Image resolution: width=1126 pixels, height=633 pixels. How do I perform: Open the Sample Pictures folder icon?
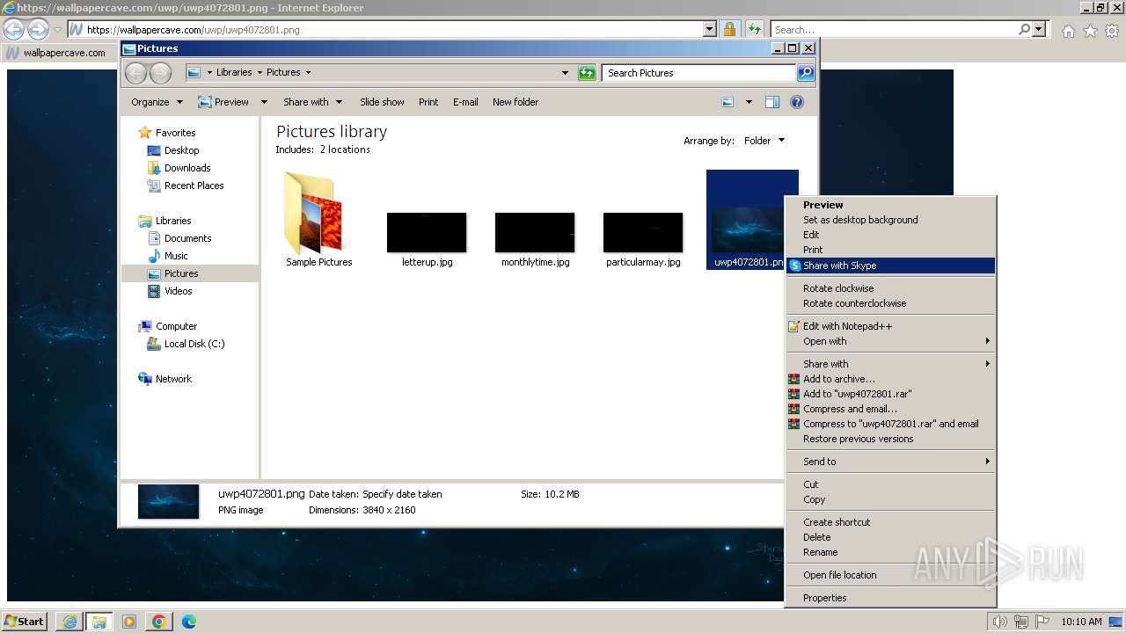point(316,214)
